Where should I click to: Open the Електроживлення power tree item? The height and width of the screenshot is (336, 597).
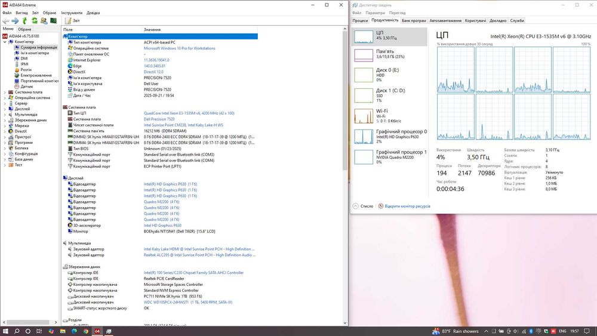(36, 75)
